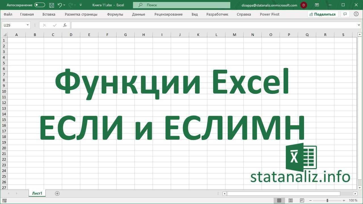Open the Разметка страницы tab
This screenshot has width=363, height=204.
(81, 14)
